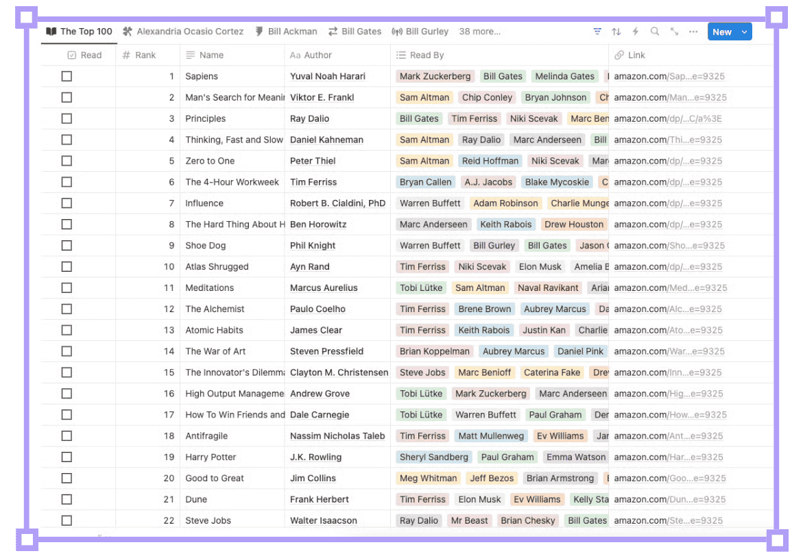Open the Amazon link for The Alchemist

(x=668, y=309)
